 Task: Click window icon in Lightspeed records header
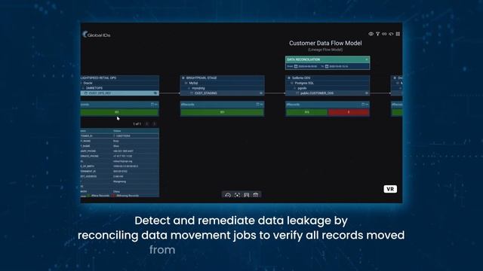click(x=152, y=105)
